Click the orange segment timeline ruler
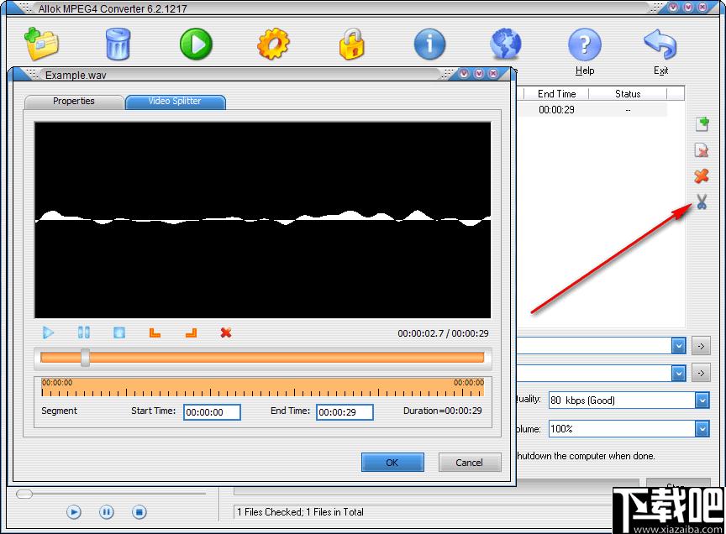 (x=262, y=387)
